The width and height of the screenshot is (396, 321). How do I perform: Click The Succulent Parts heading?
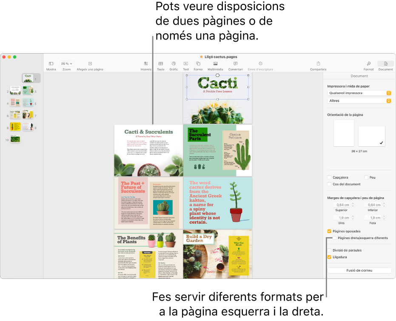tap(199, 134)
